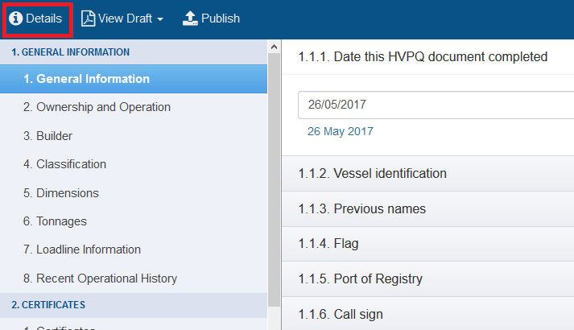The width and height of the screenshot is (574, 330).
Task: Click the date input field 26/05/2017
Action: pyautogui.click(x=436, y=105)
